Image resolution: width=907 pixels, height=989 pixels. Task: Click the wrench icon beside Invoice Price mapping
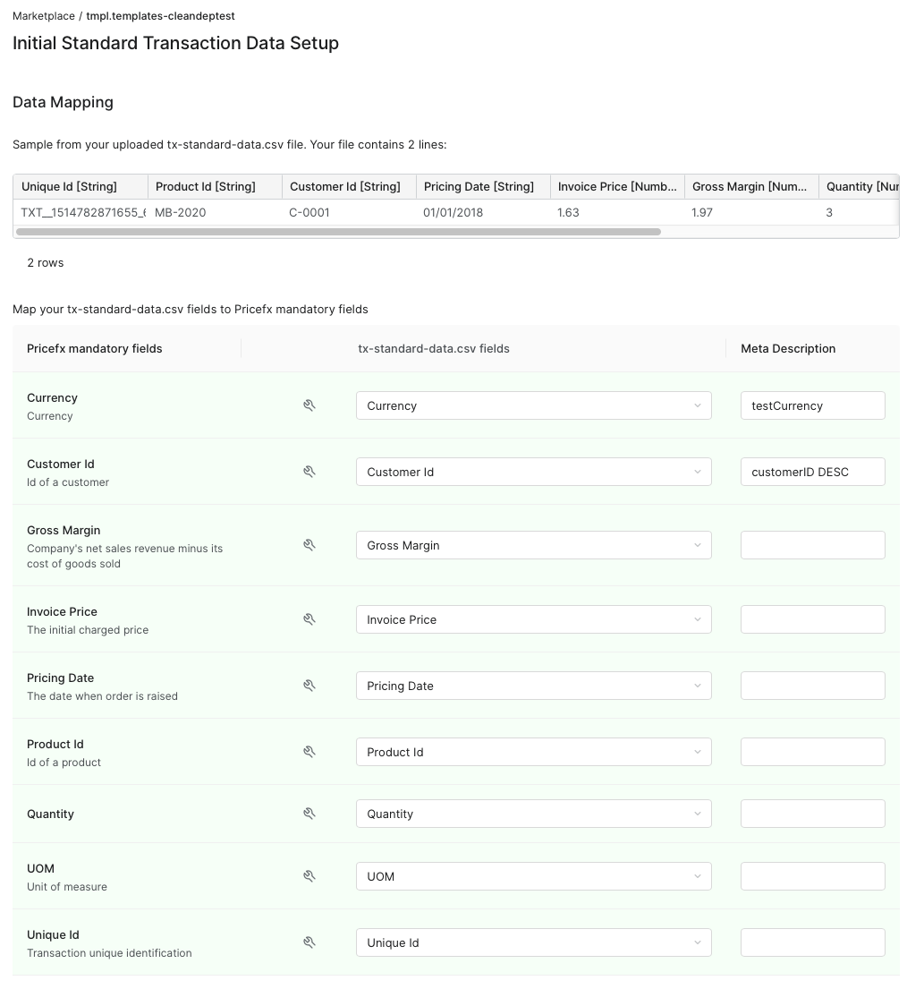pos(309,618)
